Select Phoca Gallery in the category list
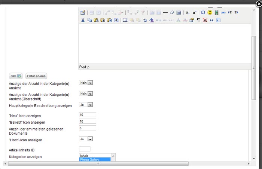Viewport: 262px width, 169px height. point(95,160)
